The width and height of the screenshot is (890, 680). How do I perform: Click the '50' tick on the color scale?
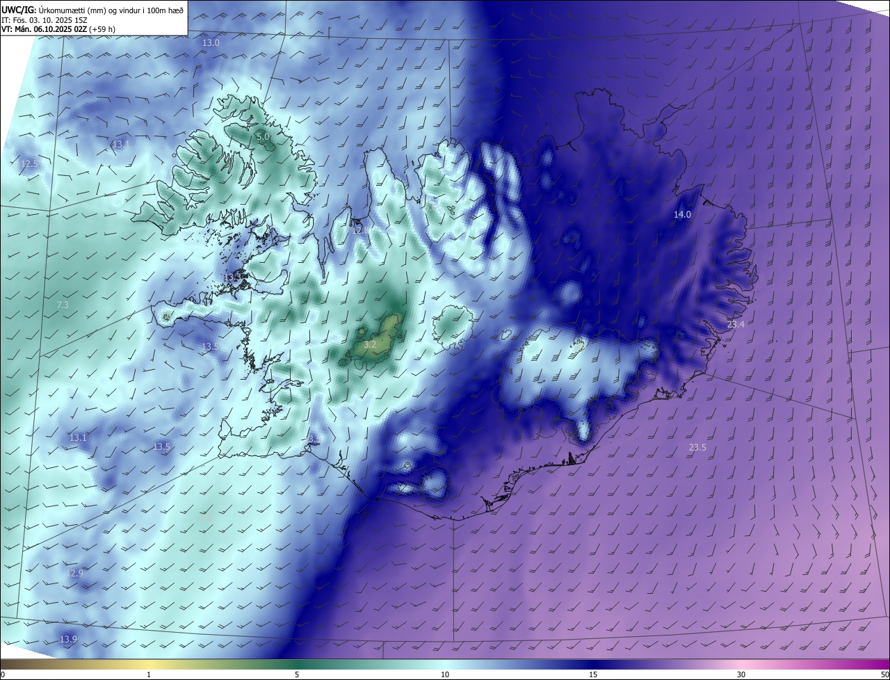884,674
